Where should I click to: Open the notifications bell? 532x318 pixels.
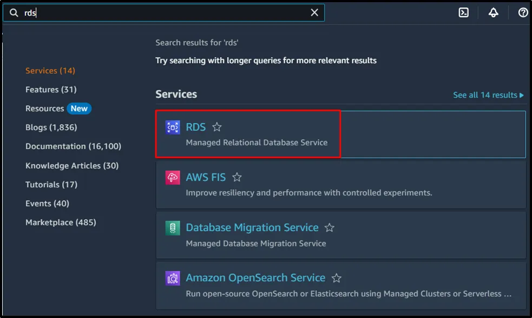493,13
